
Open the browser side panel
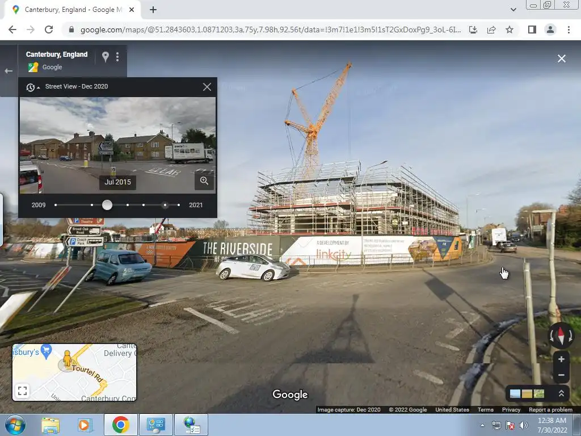[532, 30]
